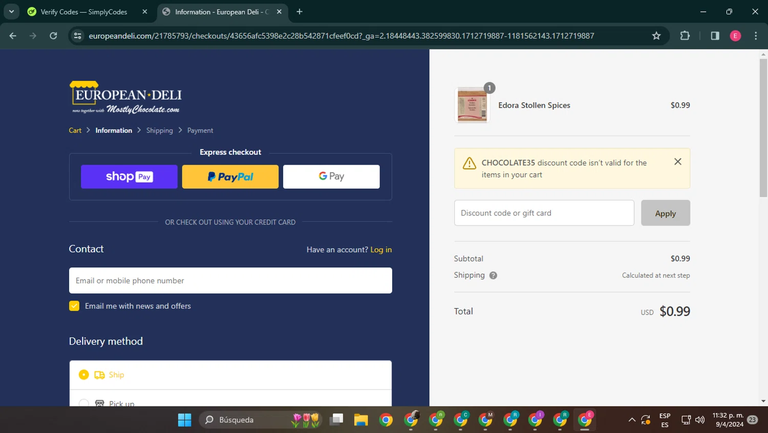Click the European Deli logo
768x433 pixels.
click(126, 97)
